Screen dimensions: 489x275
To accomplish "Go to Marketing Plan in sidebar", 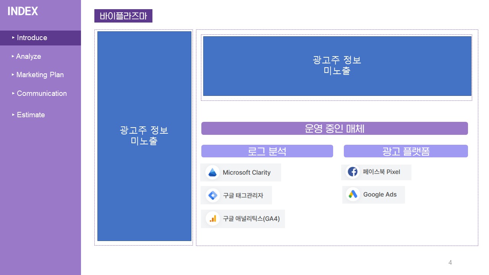I will 40,75.
